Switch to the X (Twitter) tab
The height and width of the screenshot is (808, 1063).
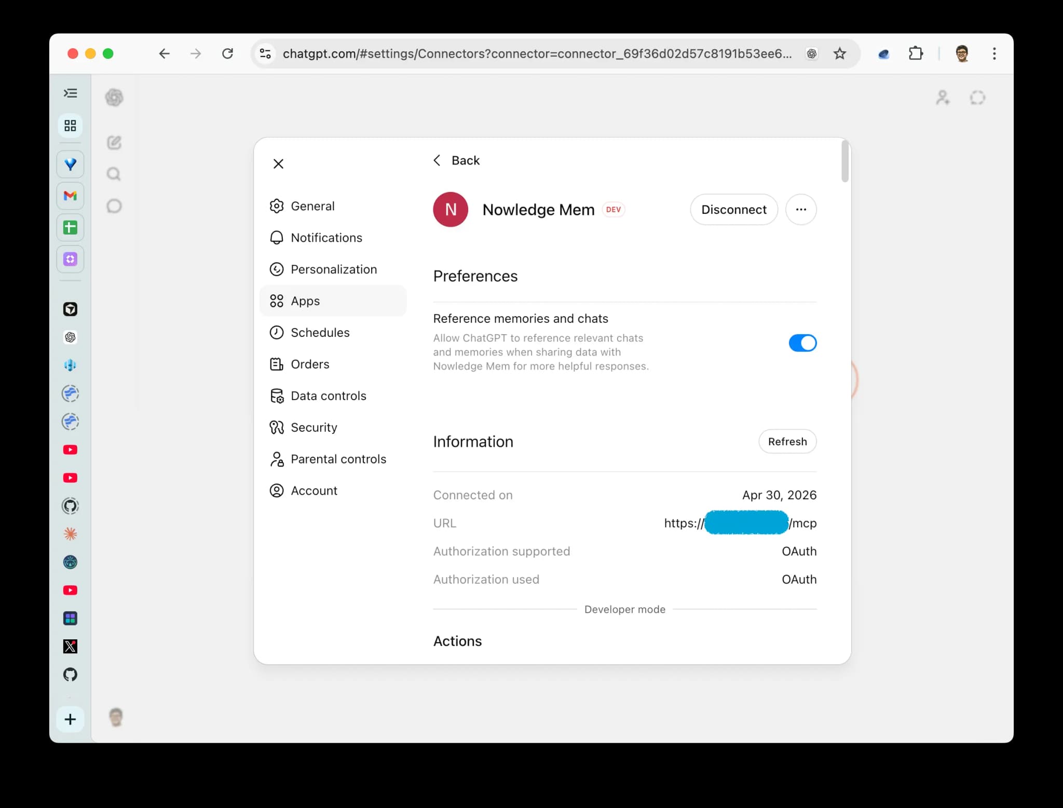pos(70,647)
